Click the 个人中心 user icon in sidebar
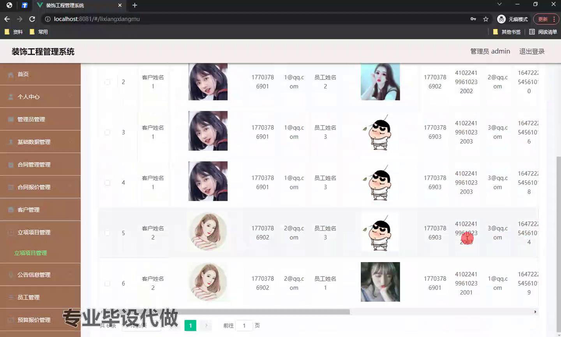The image size is (561, 337). [x=11, y=97]
